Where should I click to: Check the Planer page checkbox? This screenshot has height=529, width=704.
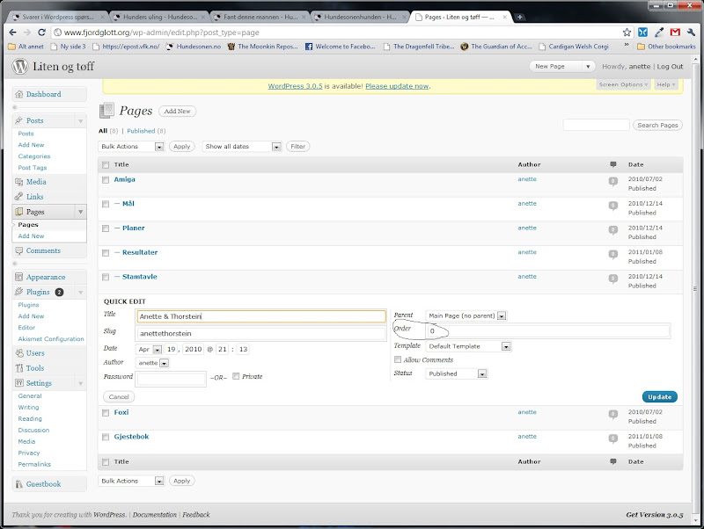[x=106, y=228]
